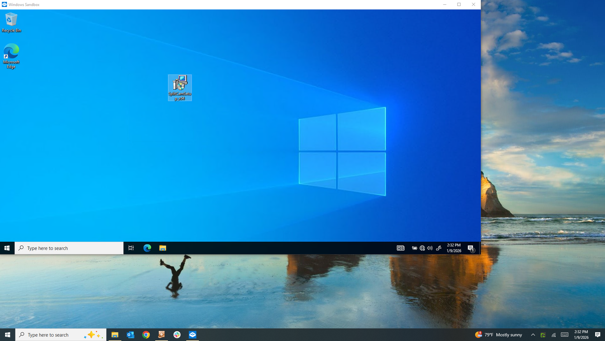This screenshot has height=341, width=605.
Task: Open the volume control in sandbox tray
Action: coord(430,248)
